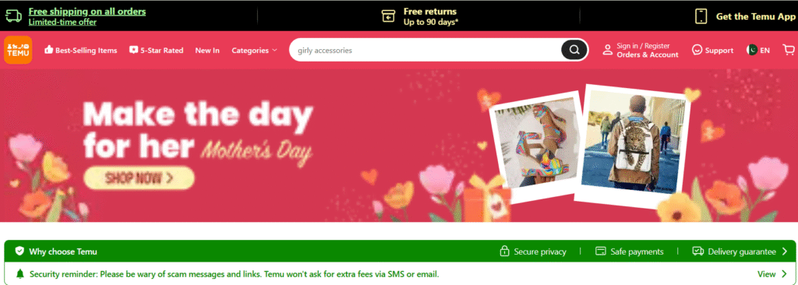The height and width of the screenshot is (285, 798).
Task: Click the delivery truck shipping icon
Action: click(x=14, y=16)
